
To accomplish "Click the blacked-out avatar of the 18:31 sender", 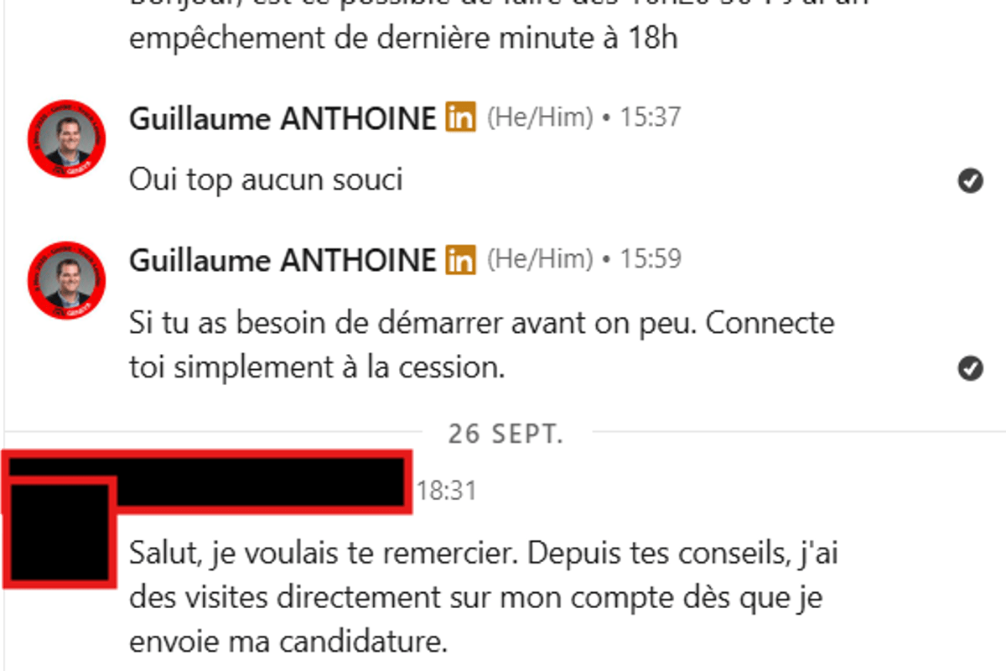I will [x=57, y=533].
